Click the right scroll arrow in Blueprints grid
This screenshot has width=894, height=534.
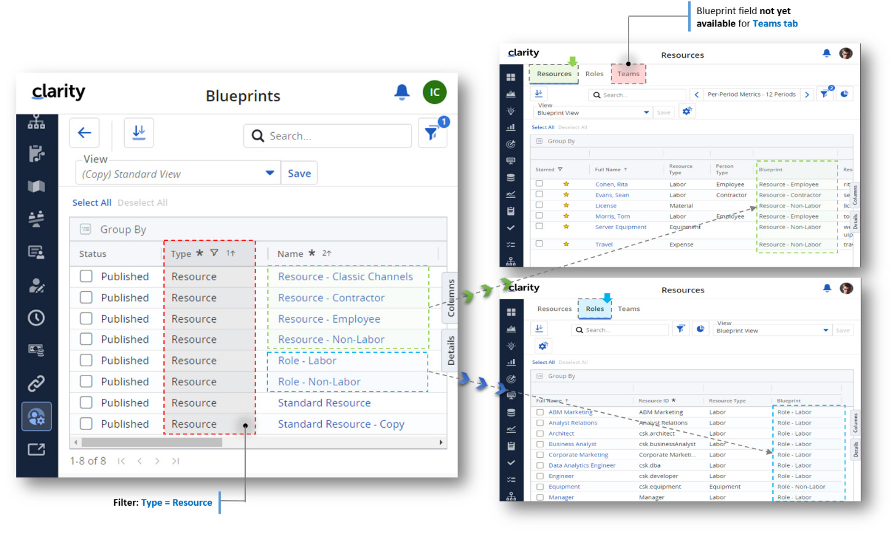[441, 442]
